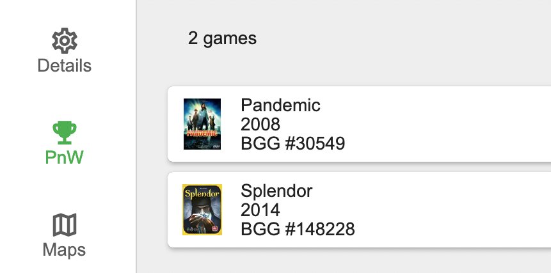Click empty header area beside "2 games"
Screen dimensions: 551x273
pos(404,38)
